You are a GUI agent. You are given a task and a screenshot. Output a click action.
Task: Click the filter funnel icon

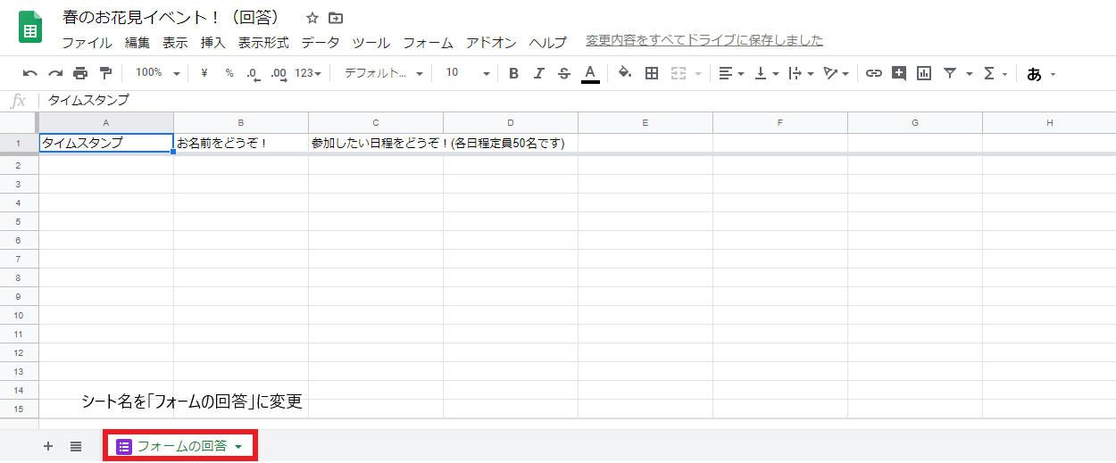pyautogui.click(x=950, y=73)
